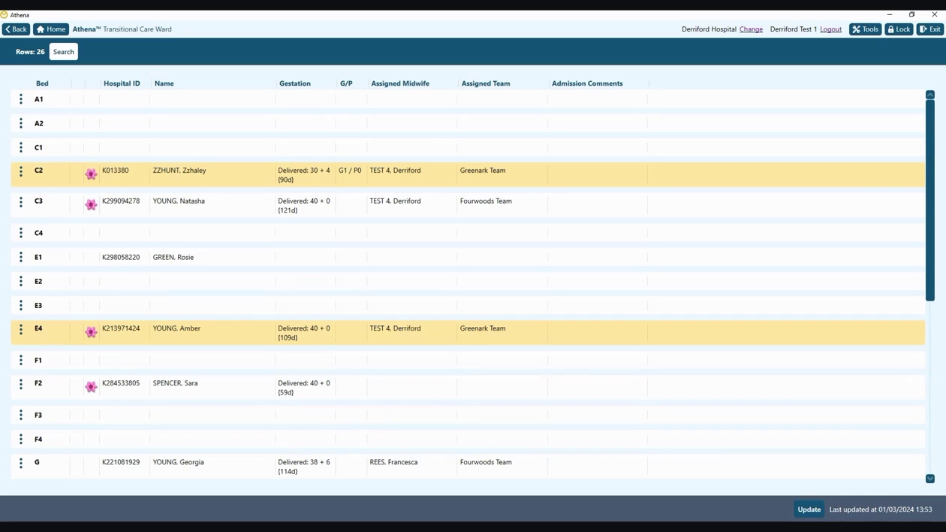
Task: Click Greenark Team in Amber's row
Action: coord(483,328)
